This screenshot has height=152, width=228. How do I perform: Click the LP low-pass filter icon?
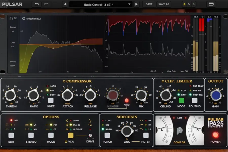[x=141, y=129]
